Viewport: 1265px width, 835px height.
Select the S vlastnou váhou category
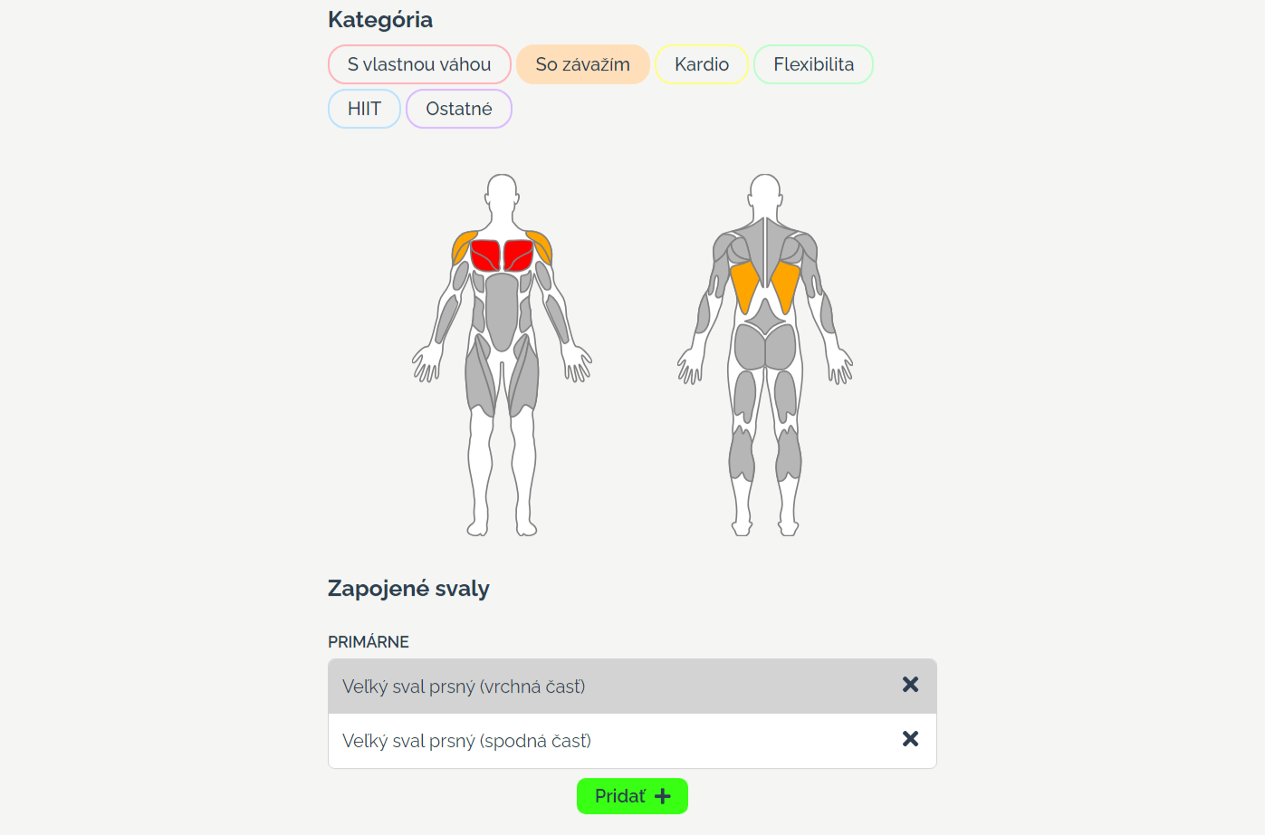(x=419, y=64)
